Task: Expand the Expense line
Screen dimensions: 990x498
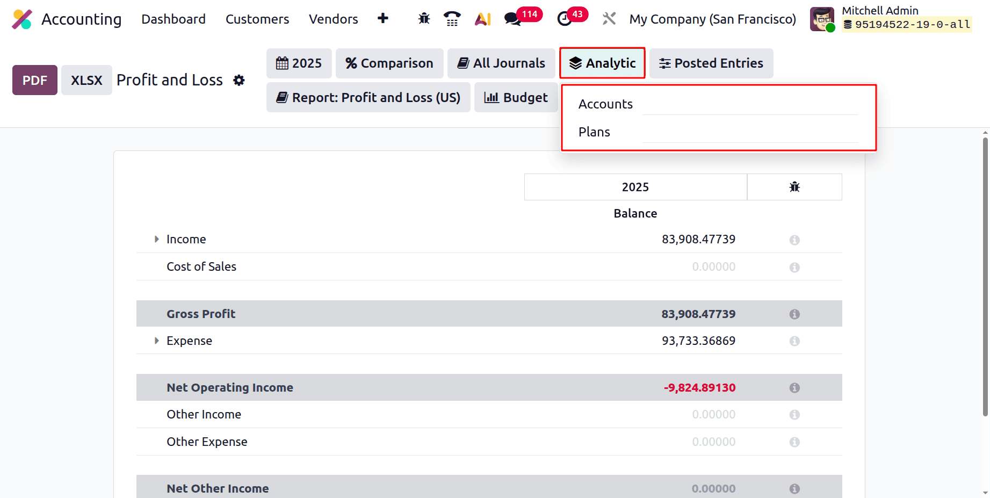Action: 156,341
